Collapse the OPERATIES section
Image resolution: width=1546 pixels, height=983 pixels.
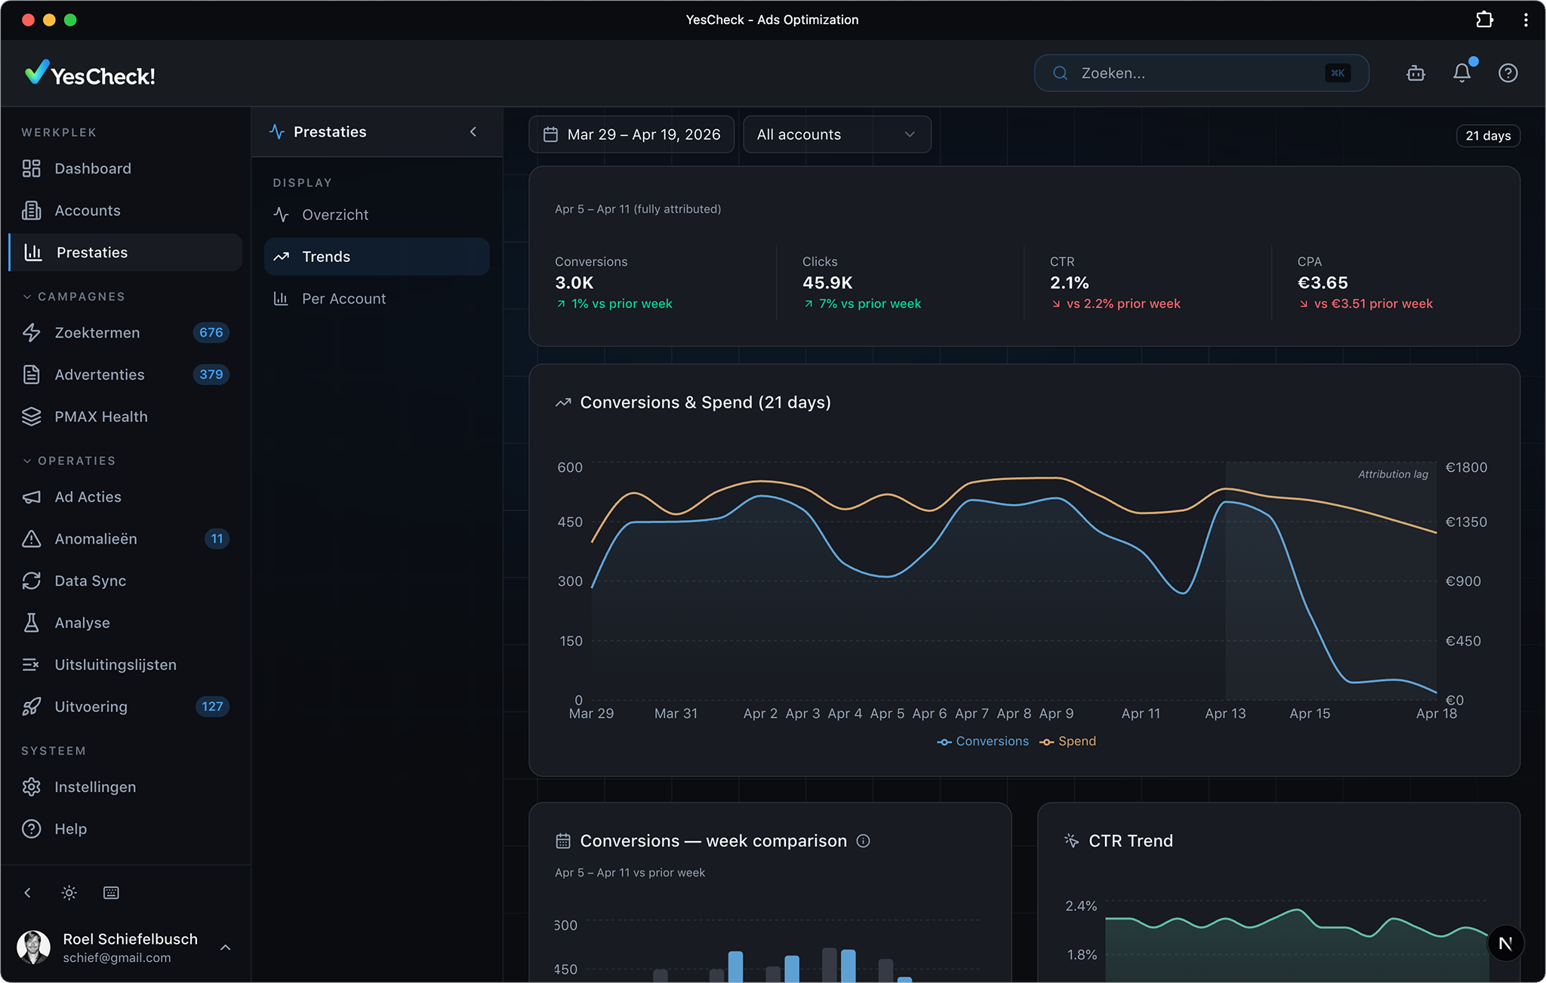69,461
